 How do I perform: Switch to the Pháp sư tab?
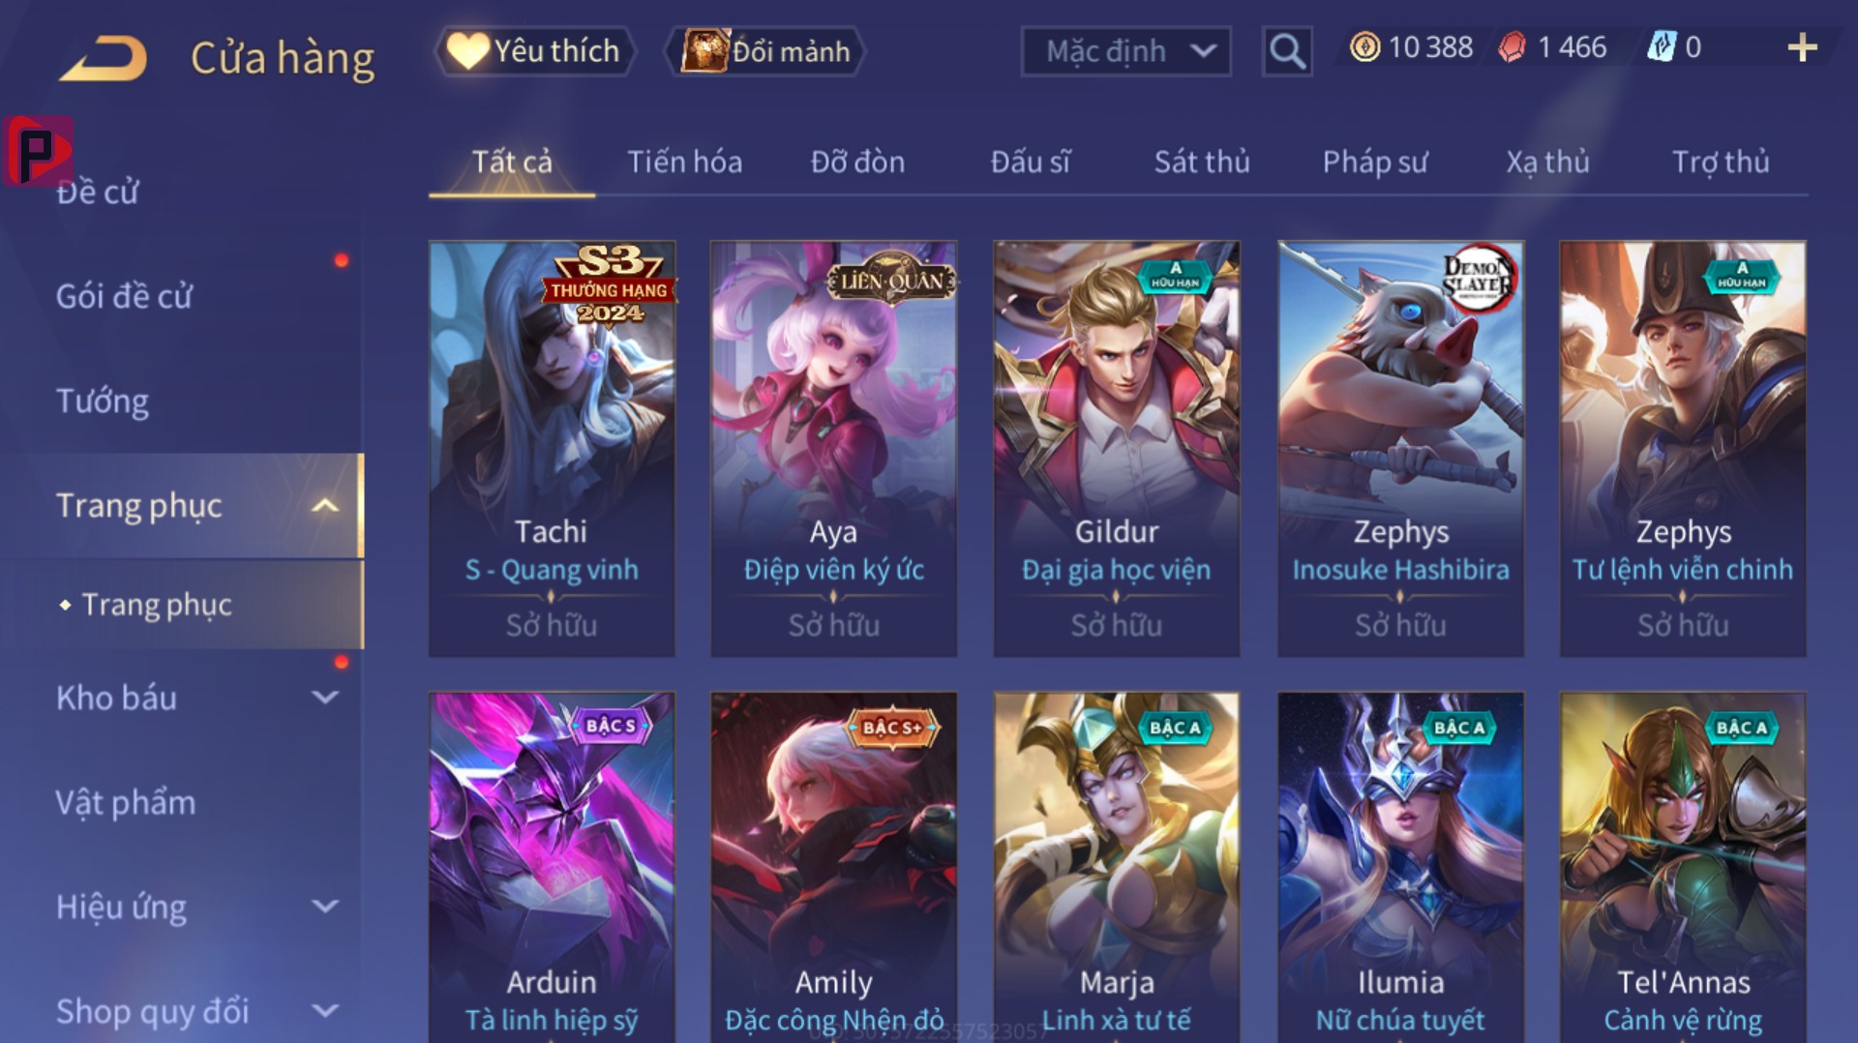tap(1375, 162)
